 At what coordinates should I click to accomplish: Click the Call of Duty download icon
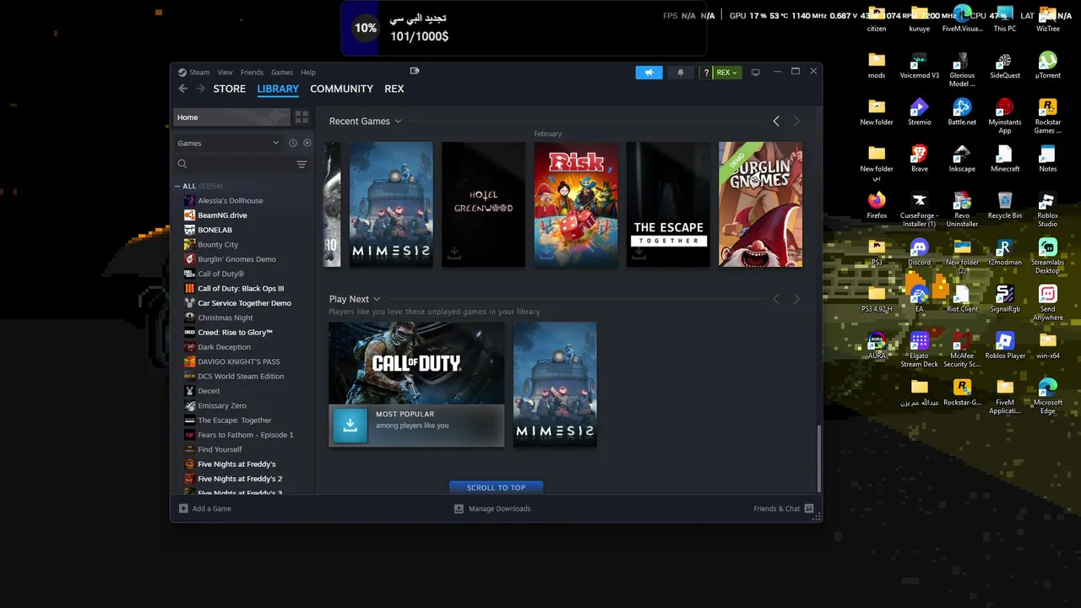tap(350, 425)
